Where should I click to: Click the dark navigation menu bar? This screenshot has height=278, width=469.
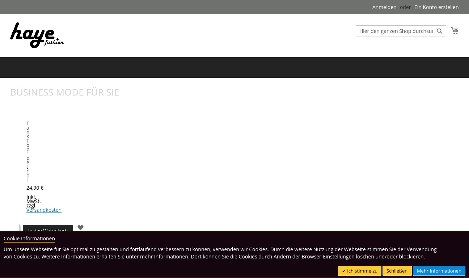pos(234,67)
